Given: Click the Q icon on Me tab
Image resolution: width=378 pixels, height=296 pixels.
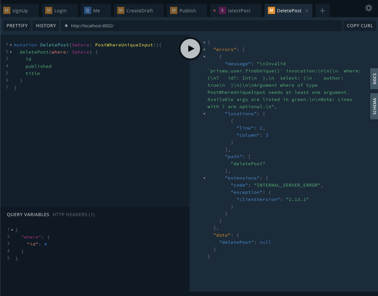Looking at the screenshot, I should (x=87, y=10).
